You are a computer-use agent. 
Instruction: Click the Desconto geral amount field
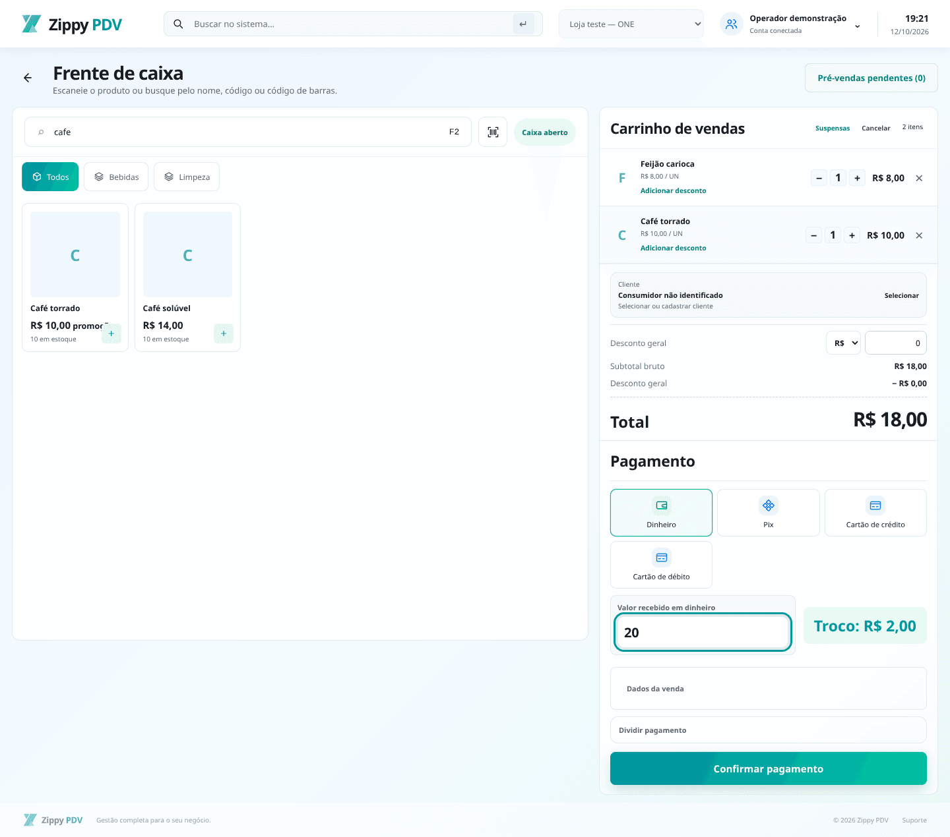(896, 343)
